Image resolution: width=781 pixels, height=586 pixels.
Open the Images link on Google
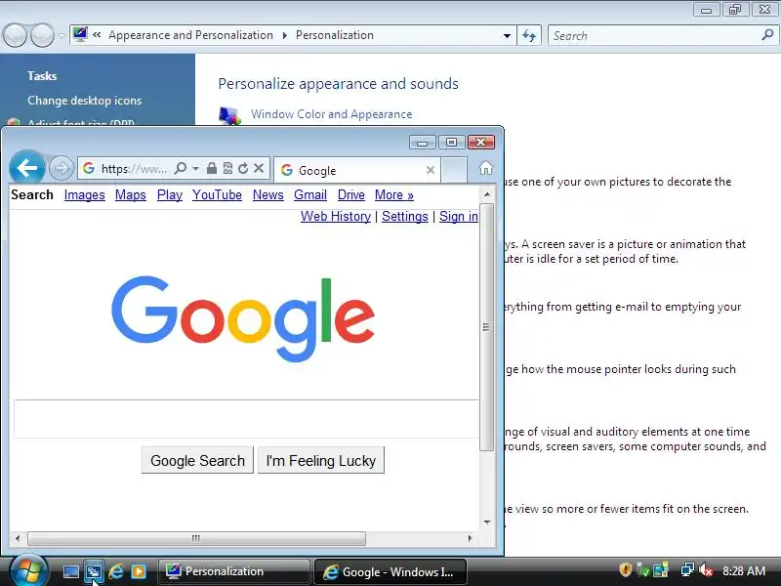tap(85, 194)
